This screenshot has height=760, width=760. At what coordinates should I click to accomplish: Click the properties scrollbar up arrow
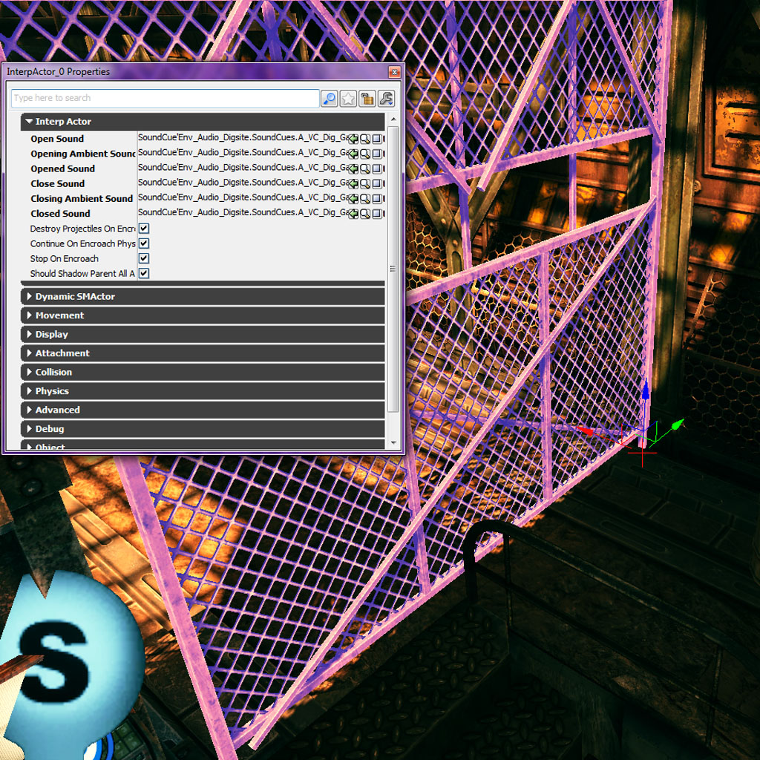click(x=393, y=119)
